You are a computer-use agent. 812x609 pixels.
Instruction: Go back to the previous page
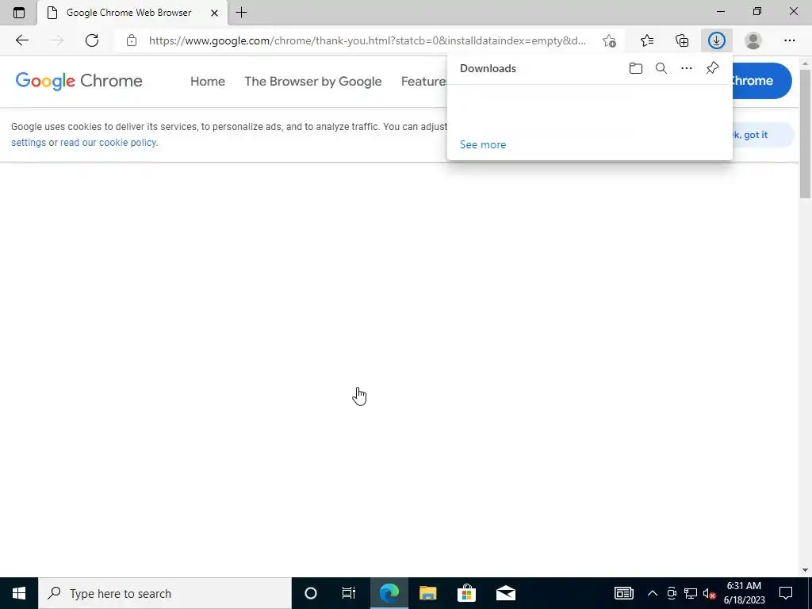coord(21,40)
